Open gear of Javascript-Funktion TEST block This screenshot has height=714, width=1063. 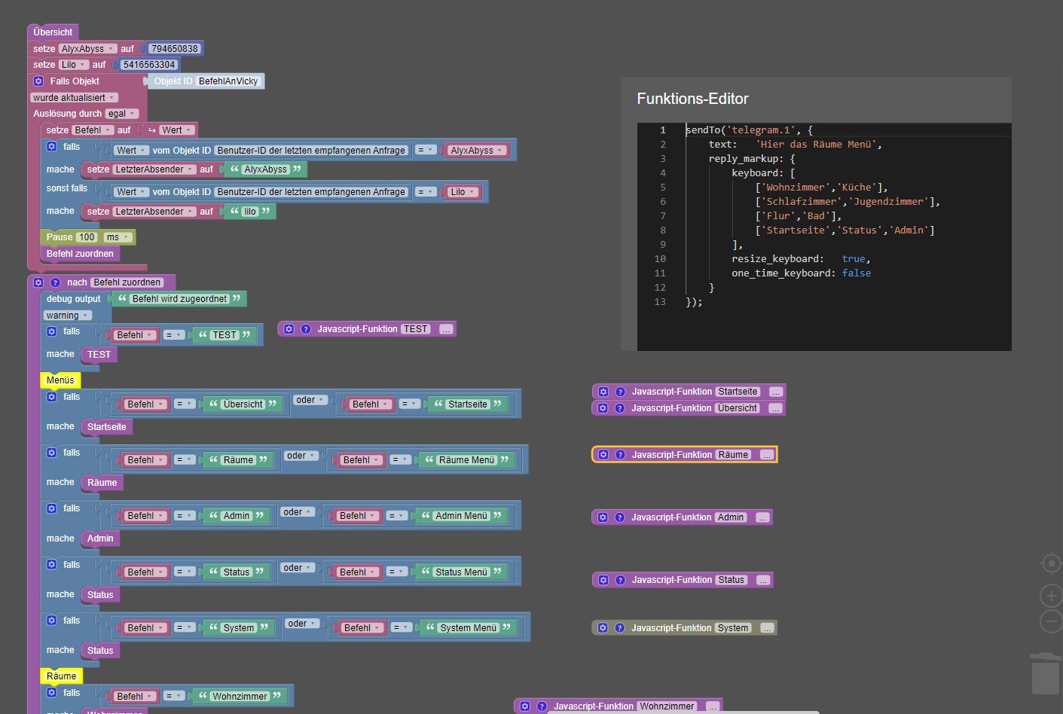tap(289, 329)
